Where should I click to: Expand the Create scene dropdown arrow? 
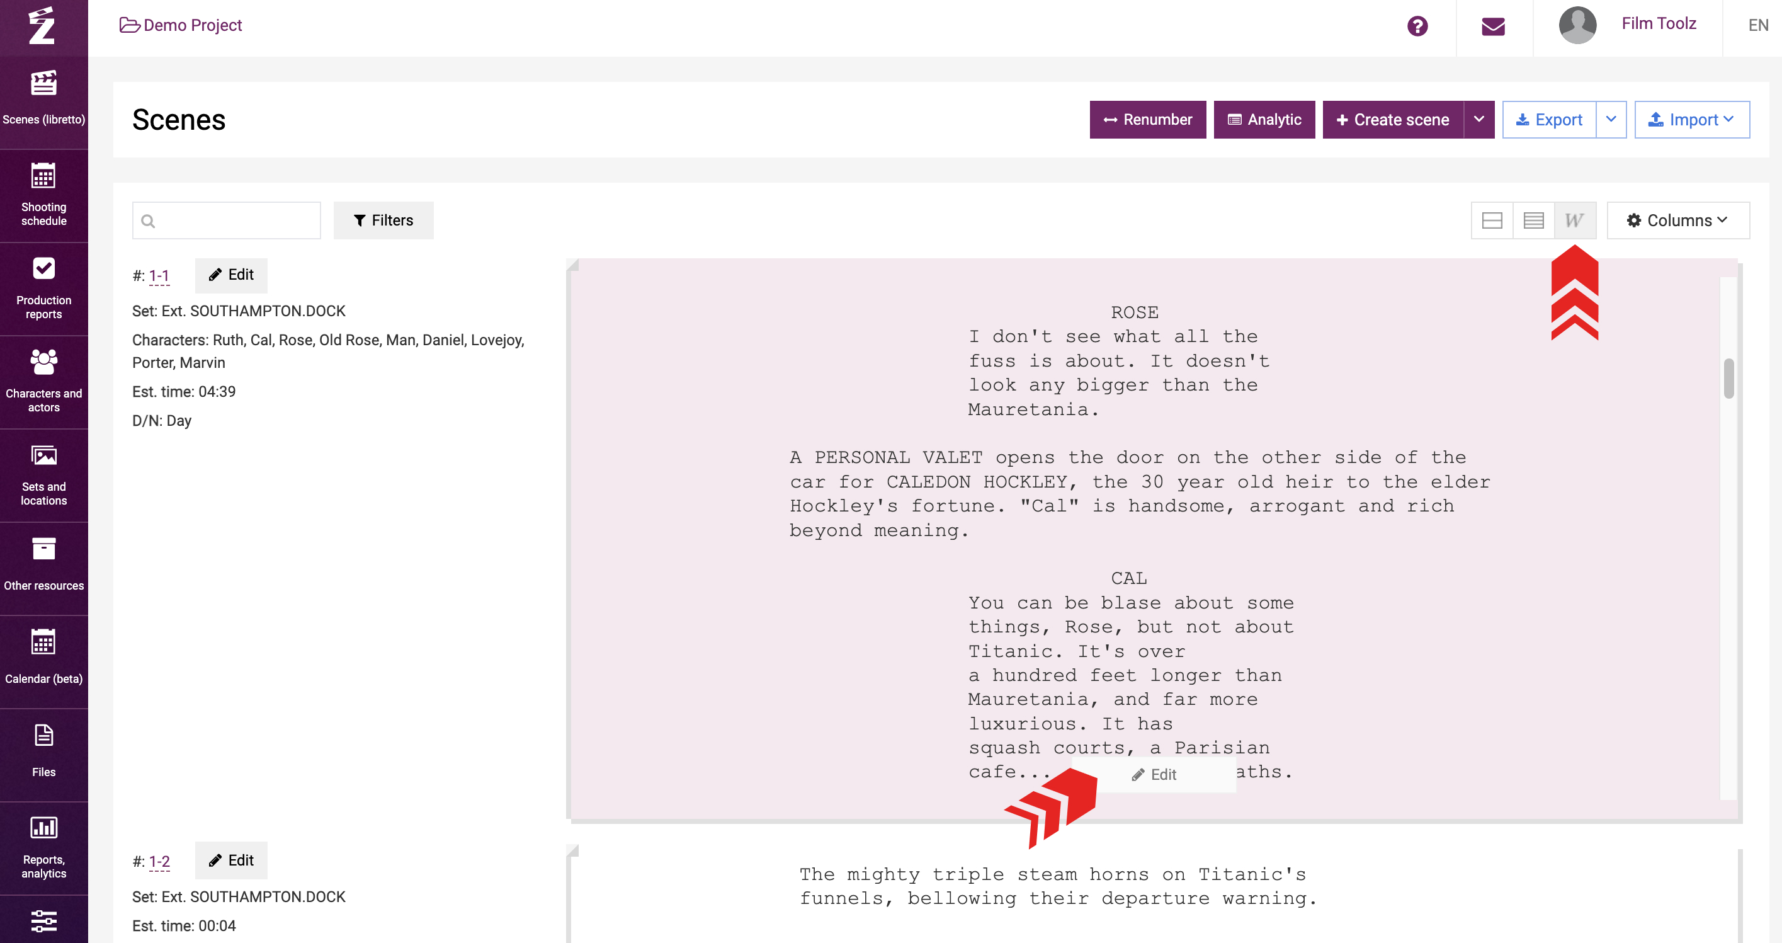click(x=1479, y=120)
